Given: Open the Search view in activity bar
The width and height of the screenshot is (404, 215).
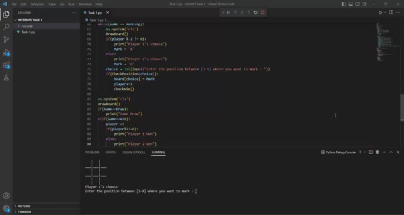Looking at the screenshot, I should pyautogui.click(x=6, y=27).
